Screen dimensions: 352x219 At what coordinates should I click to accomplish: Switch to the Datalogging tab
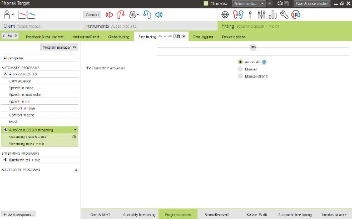point(203,37)
